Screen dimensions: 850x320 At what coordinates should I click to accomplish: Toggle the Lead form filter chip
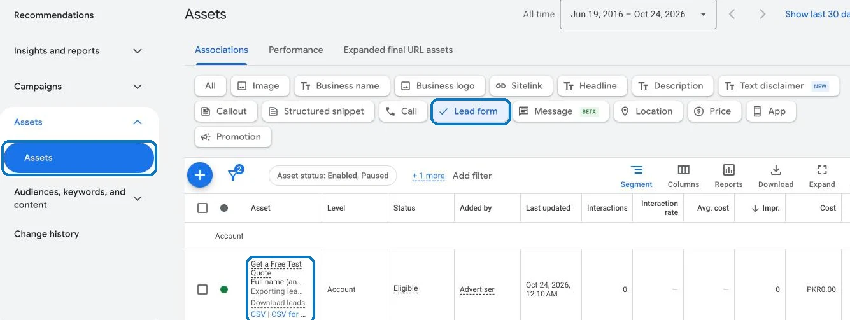471,111
